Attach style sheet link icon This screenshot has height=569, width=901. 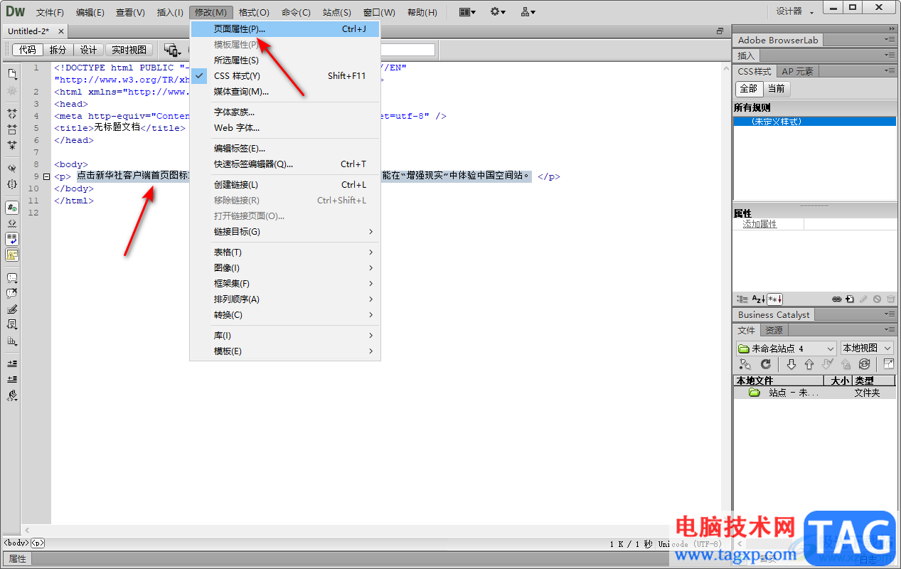click(837, 299)
